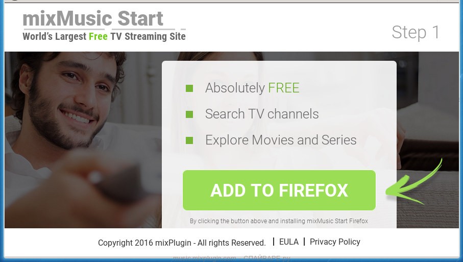Click the music.mixplugin.com watermark at the bottom
463x262 pixels.
tap(204, 258)
